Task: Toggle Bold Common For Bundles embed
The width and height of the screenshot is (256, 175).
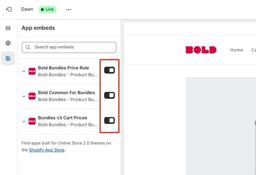Action: [109, 95]
